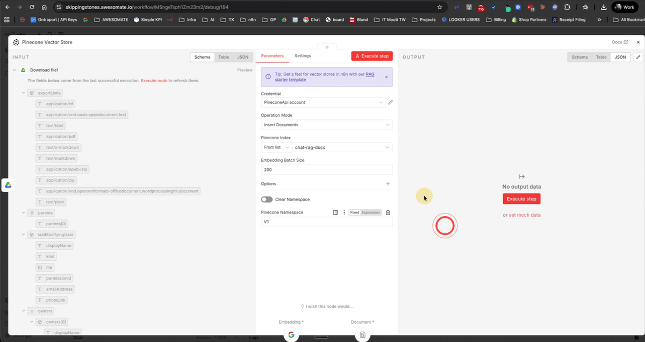Switch the output view to Schema
The height and width of the screenshot is (342, 645).
579,57
